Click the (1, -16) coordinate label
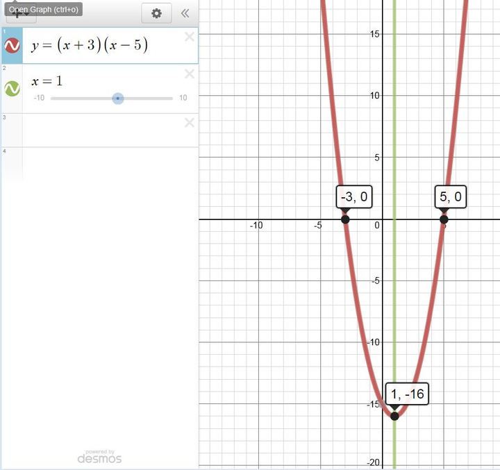 (407, 395)
